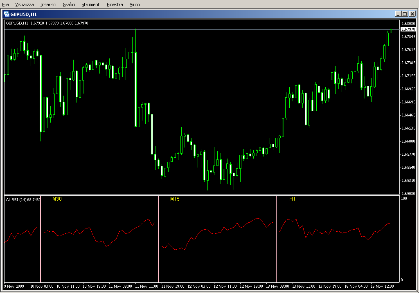
Task: Click the All RSI (14) indicator label
Action: coord(23,199)
